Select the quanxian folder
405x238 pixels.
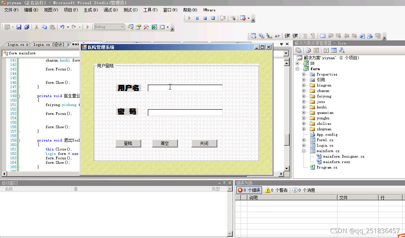325,113
